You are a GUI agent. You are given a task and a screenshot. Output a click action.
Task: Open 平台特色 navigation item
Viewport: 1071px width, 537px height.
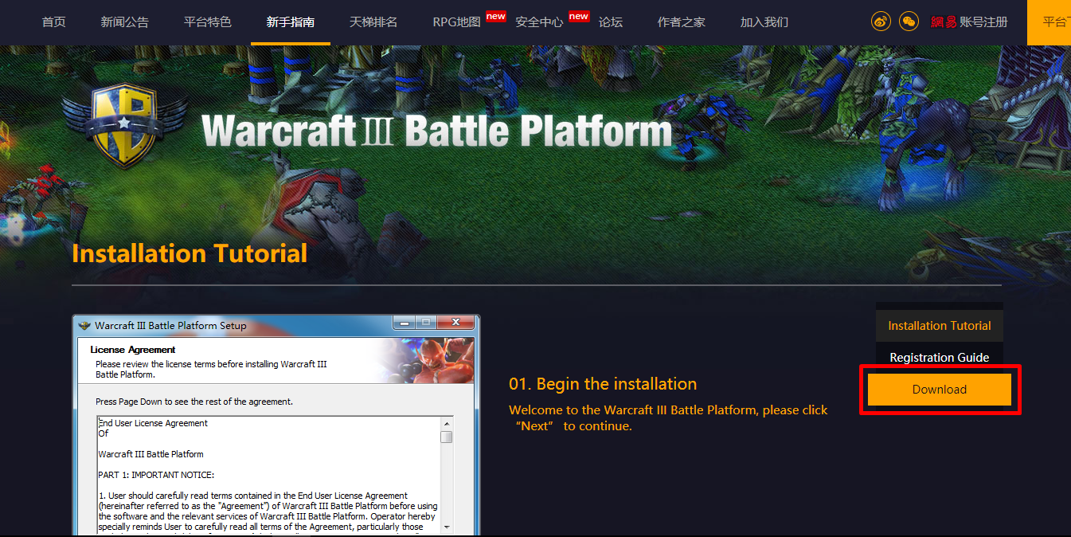[208, 22]
